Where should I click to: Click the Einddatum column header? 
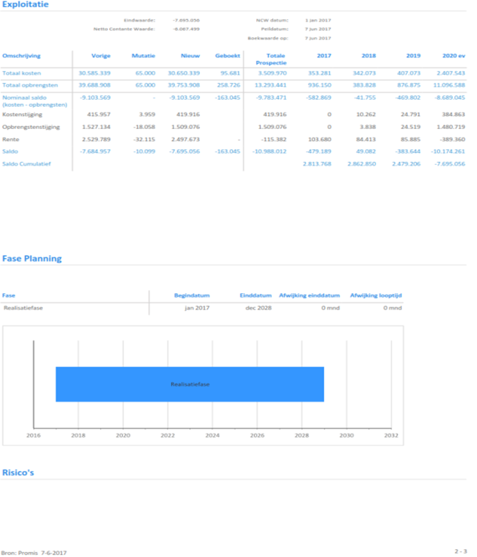[256, 296]
